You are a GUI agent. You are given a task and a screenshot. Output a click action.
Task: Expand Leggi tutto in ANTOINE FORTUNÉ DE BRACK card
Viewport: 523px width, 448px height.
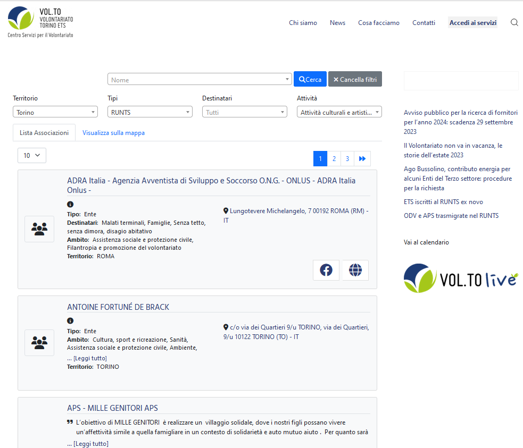[90, 358]
